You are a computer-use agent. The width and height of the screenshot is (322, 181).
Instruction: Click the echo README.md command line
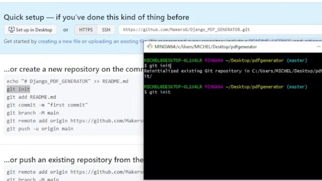67,81
